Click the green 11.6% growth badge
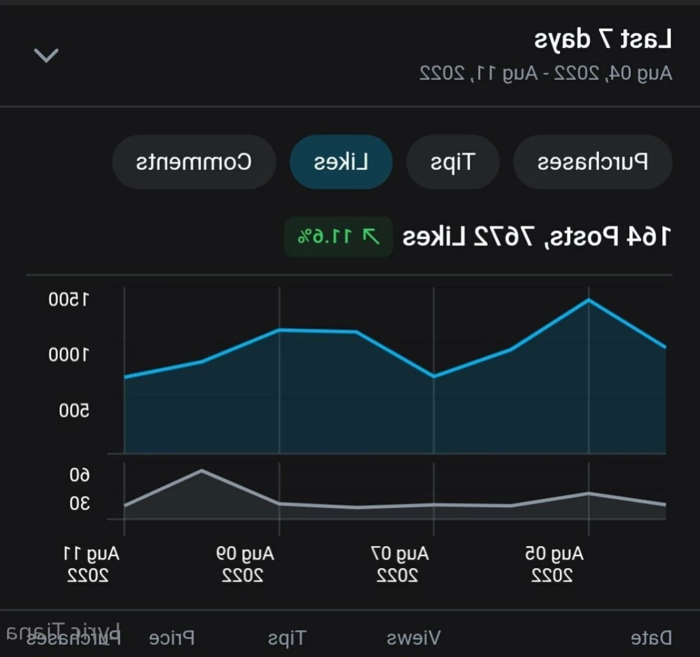This screenshot has width=700, height=657. 338,236
